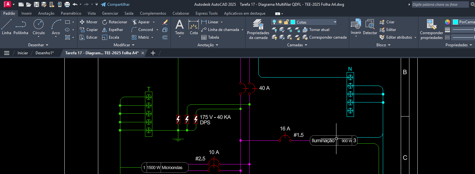Select the Linha drawing tool
Image resolution: width=475 pixels, height=174 pixels.
pyautogui.click(x=6, y=26)
